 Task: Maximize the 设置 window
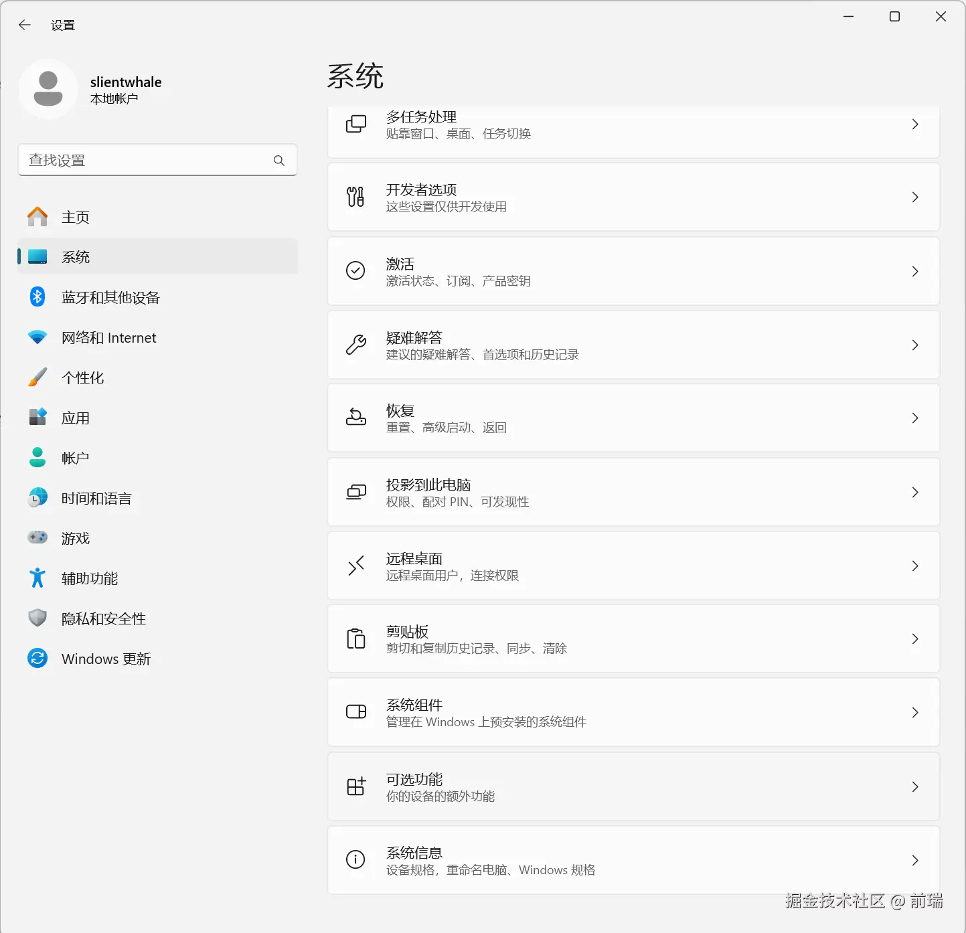click(894, 17)
